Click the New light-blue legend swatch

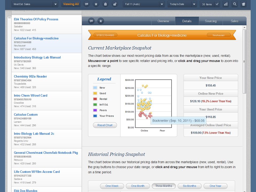95,88
